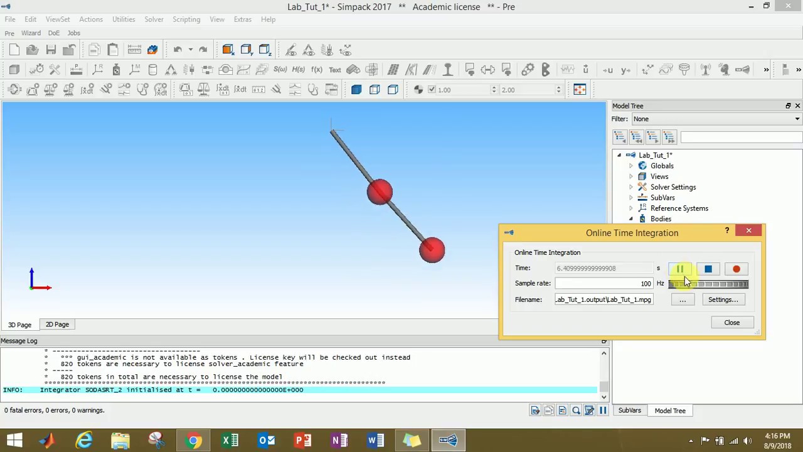Click the measure ruler toolbar icon
The height and width of the screenshot is (452, 803).
(x=134, y=50)
